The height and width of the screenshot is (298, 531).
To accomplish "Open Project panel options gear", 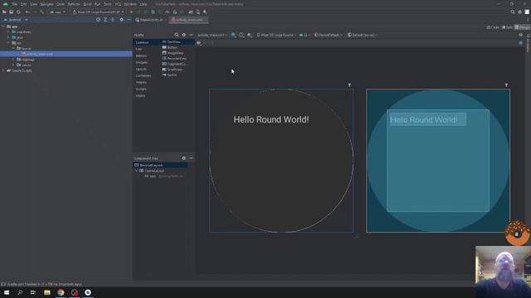I will point(122,20).
